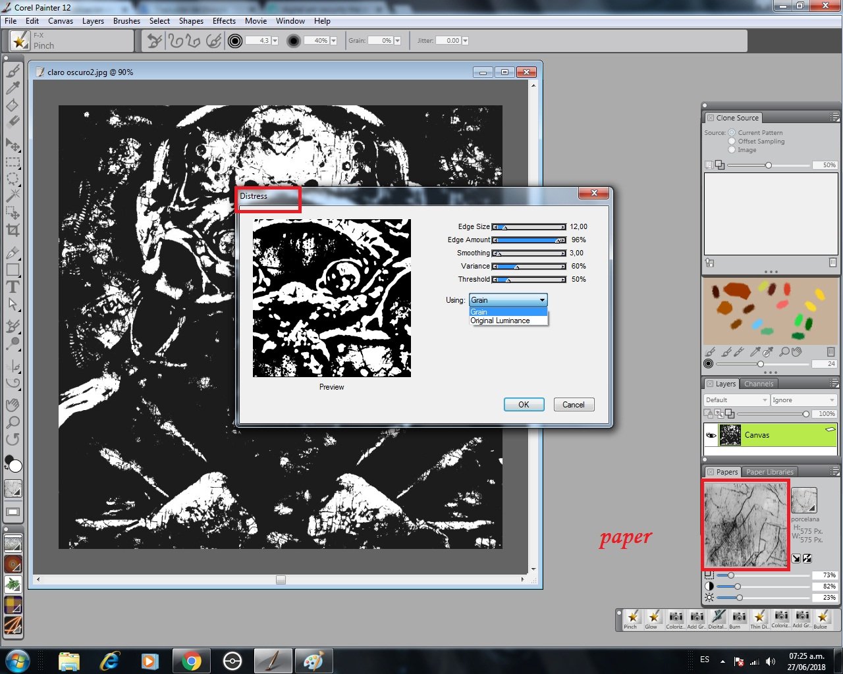Switch to the Channels tab
The width and height of the screenshot is (843, 674).
pos(759,384)
